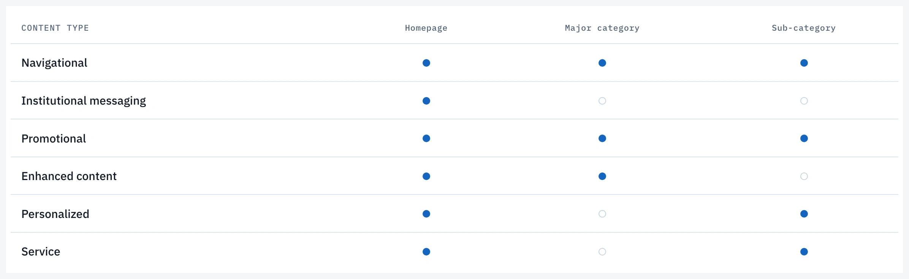
Task: Click the Personalized filled dot under Sub-category
Action: [804, 214]
